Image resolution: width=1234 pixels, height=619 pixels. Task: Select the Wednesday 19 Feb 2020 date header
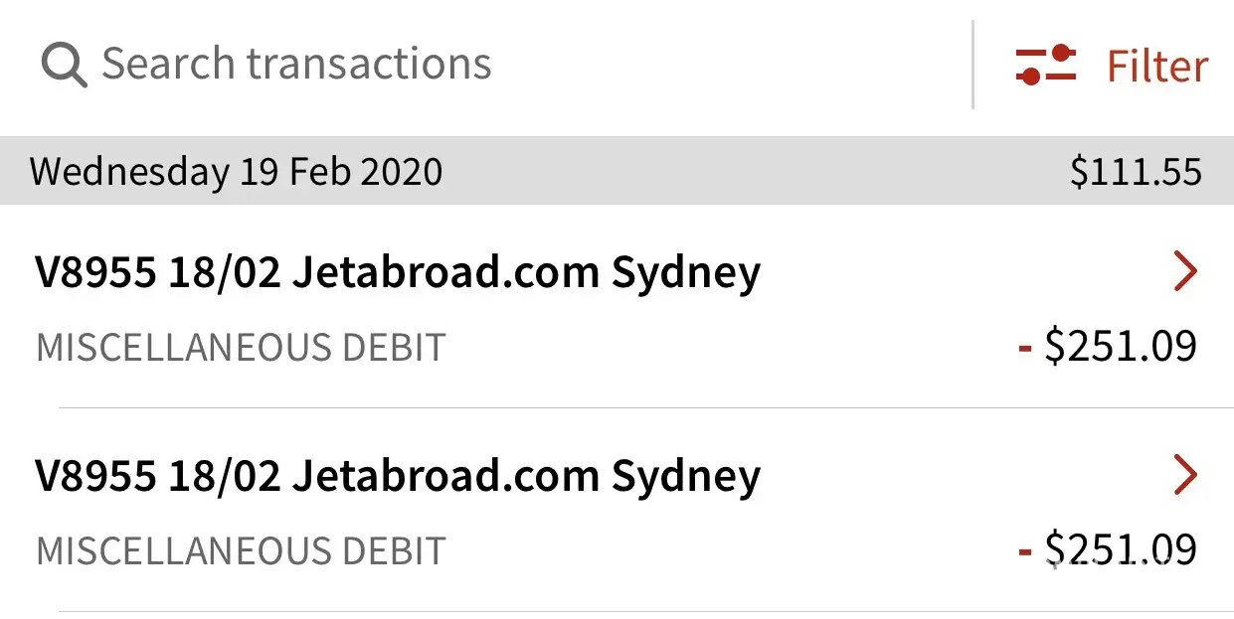pos(236,172)
